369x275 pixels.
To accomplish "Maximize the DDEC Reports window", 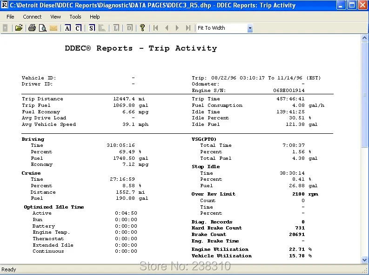I will pyautogui.click(x=352, y=5).
